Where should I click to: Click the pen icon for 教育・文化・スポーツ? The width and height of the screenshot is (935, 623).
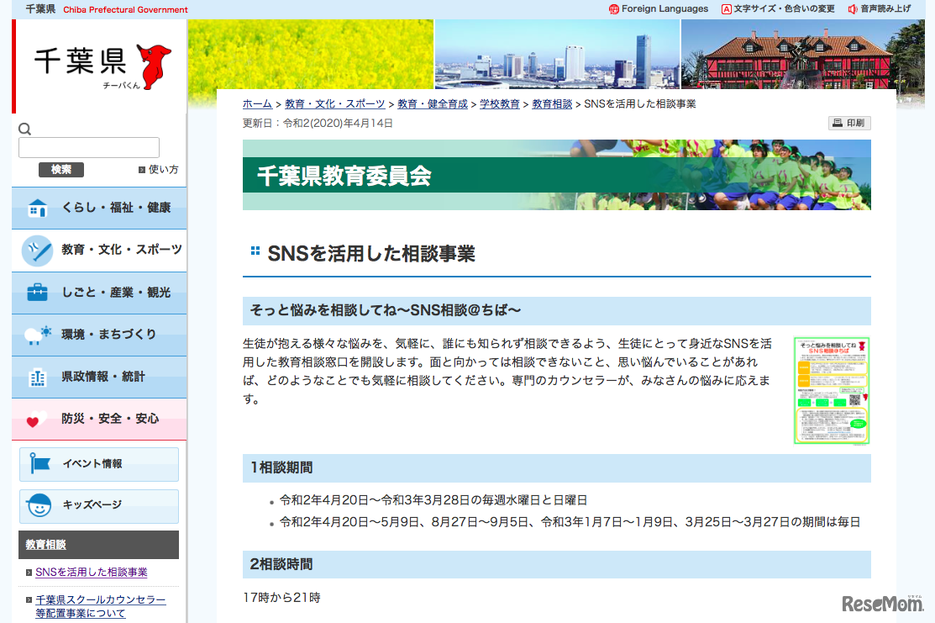pyautogui.click(x=35, y=250)
